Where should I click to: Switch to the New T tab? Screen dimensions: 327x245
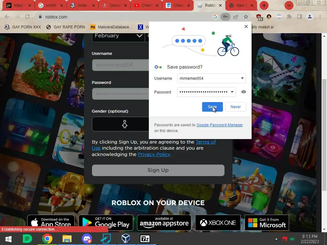pos(241,5)
